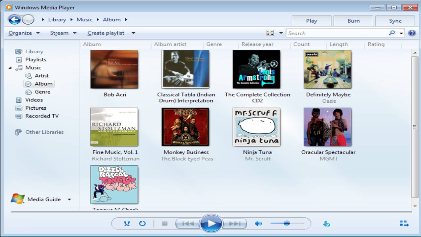Collapse the Music tree node
The width and height of the screenshot is (421, 237).
tap(10, 68)
